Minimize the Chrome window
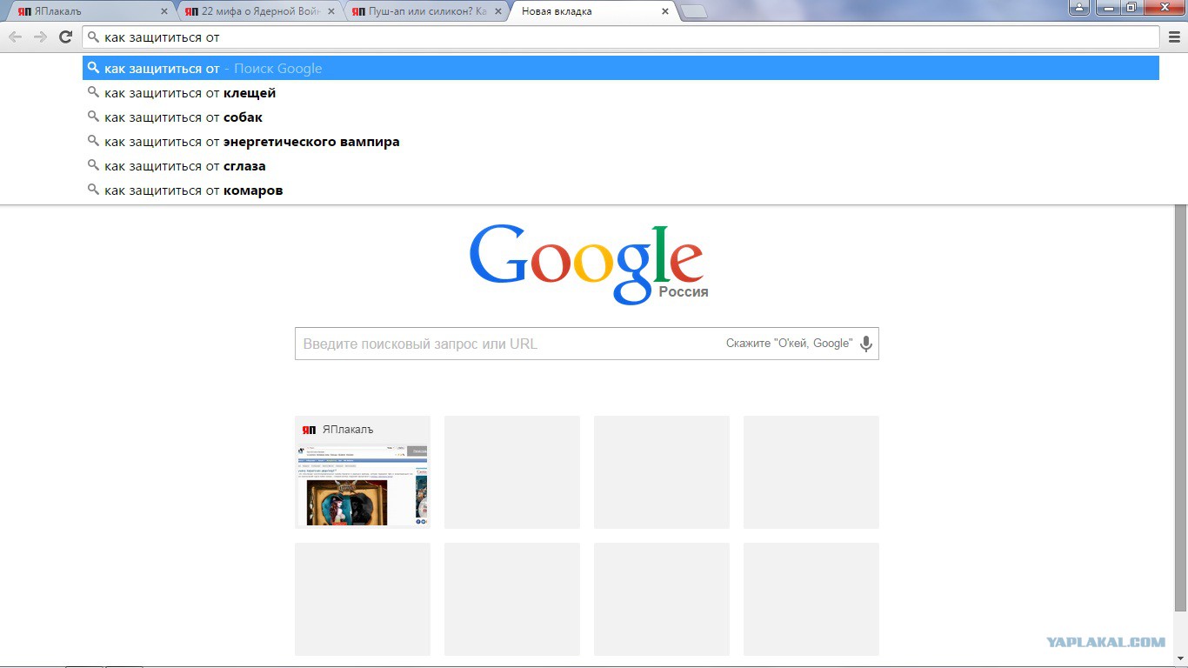This screenshot has height=668, width=1188. point(1107,7)
